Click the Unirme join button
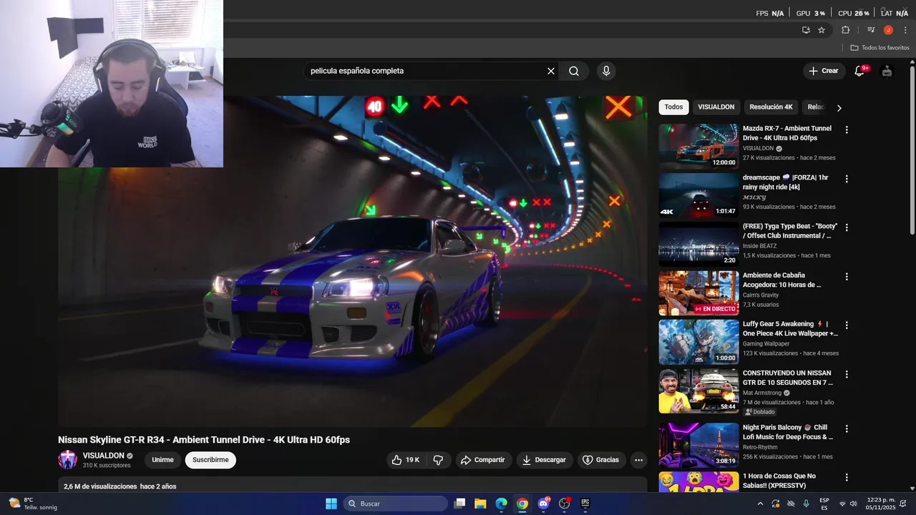Viewport: 916px width, 515px height. [163, 460]
